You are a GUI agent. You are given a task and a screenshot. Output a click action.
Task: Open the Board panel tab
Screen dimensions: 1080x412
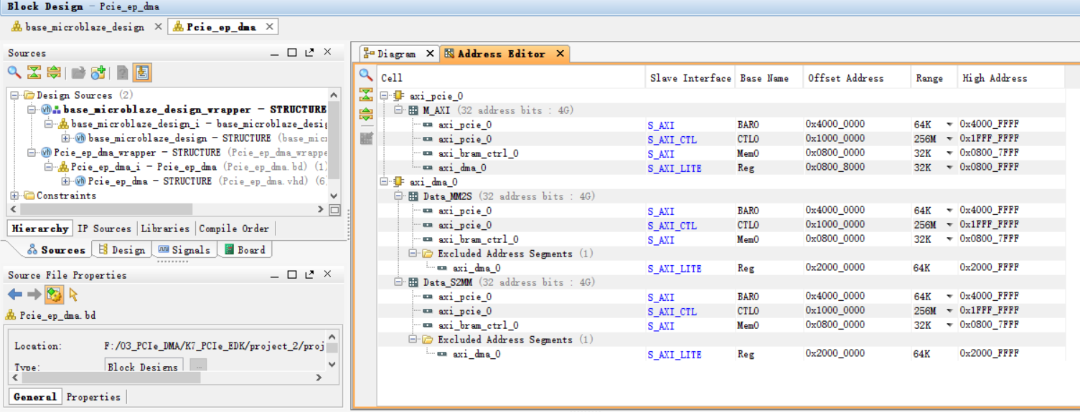pos(245,250)
